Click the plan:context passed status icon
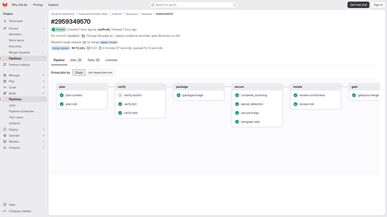 tap(62, 95)
